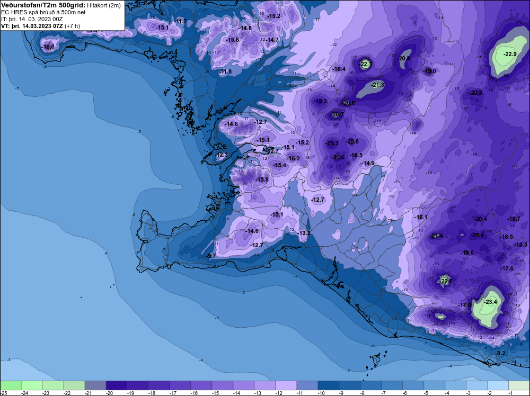Click the -20.3 temperature value
530x396 pixels.
[x=332, y=143]
